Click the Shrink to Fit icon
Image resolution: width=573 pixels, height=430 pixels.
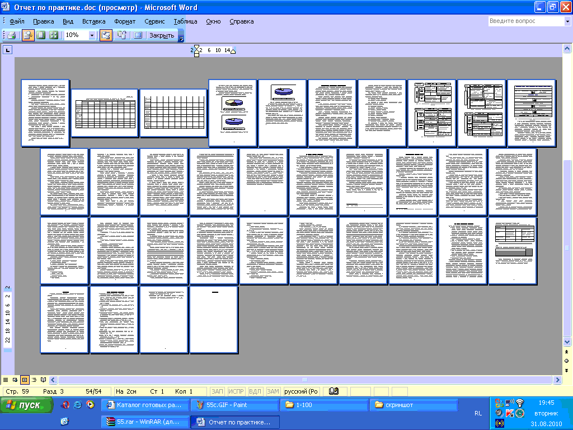[x=121, y=35]
